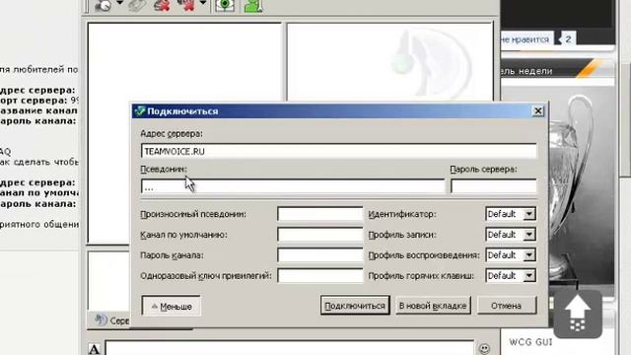Click the Канал по умолчанию field
631x355 pixels.
pyautogui.click(x=319, y=235)
